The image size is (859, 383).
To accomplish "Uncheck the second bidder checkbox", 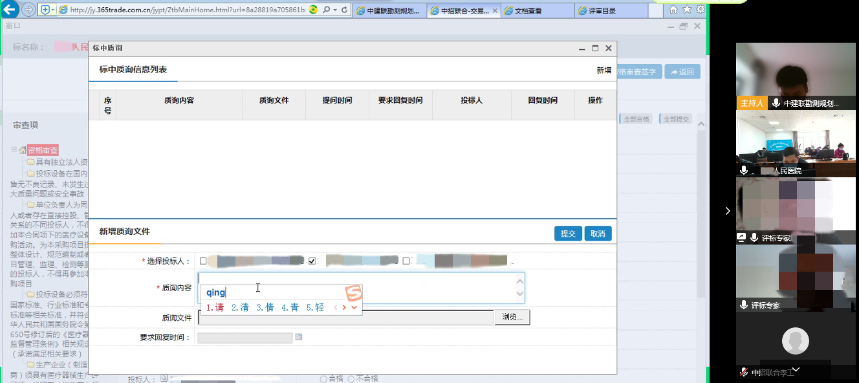I will [x=312, y=261].
